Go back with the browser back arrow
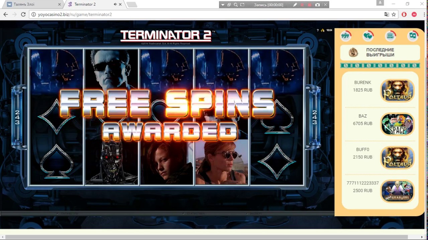The height and width of the screenshot is (240, 428). pyautogui.click(x=6, y=14)
